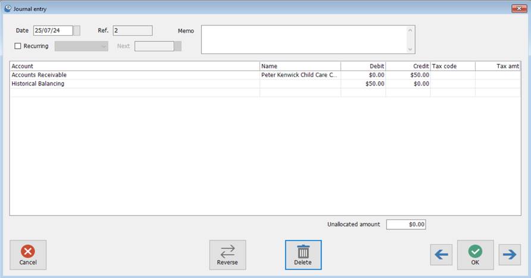Image resolution: width=531 pixels, height=278 pixels.
Task: Select the Accounts Receivable account cell
Action: [135, 75]
